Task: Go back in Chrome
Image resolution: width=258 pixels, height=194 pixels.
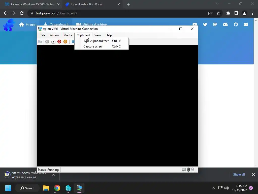Action: coord(6,13)
